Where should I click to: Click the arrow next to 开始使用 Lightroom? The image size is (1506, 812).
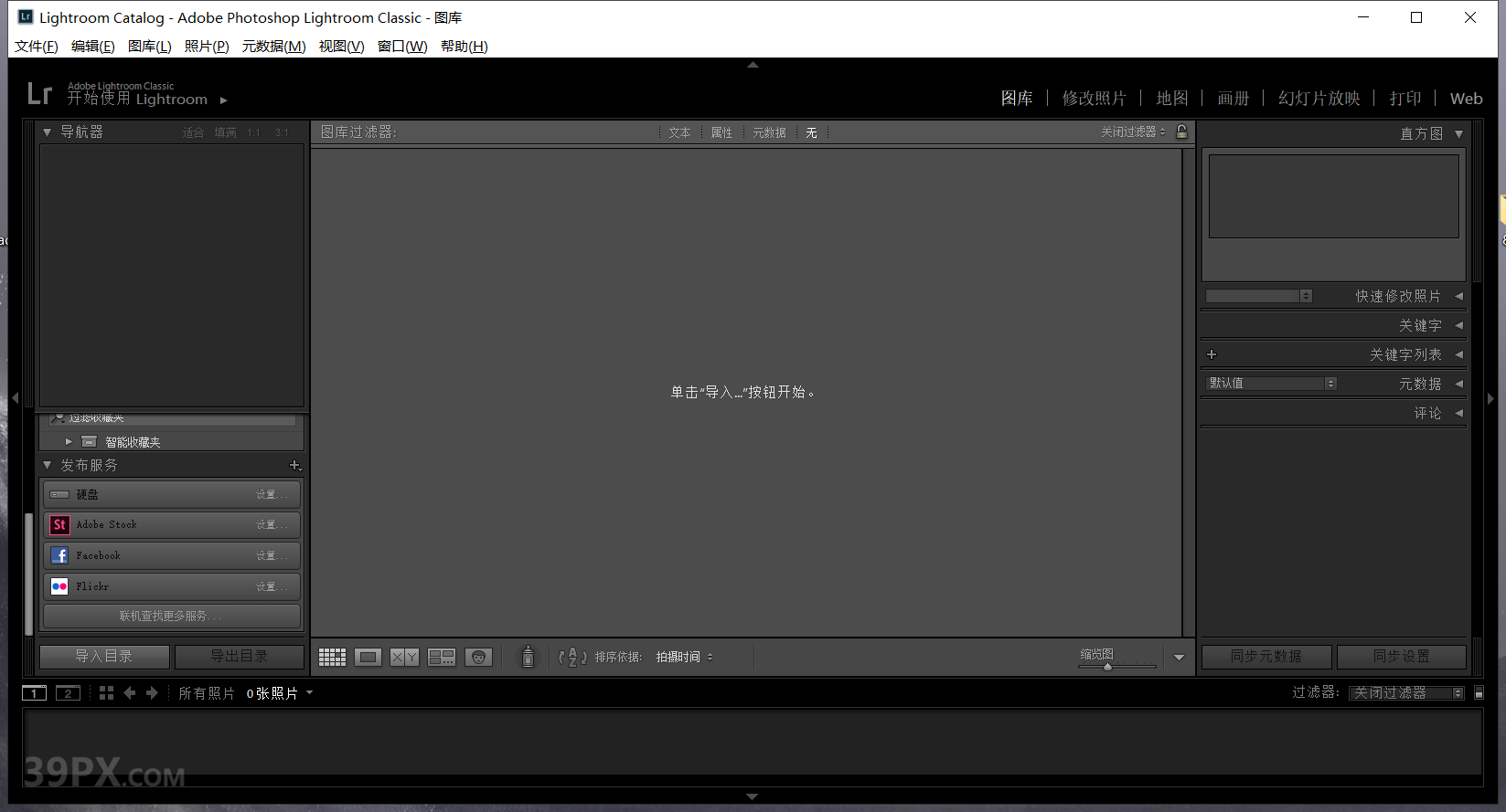[223, 100]
